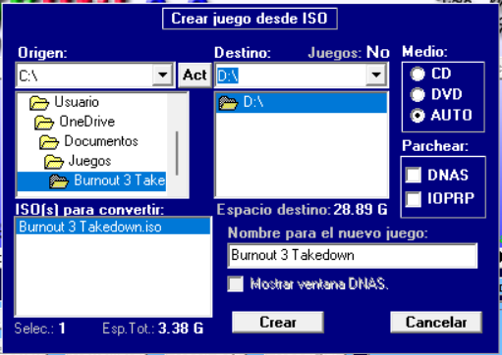Screen dimensions: 502x355
Task: Open the Destino drive dropdown arrow
Action: 376,75
